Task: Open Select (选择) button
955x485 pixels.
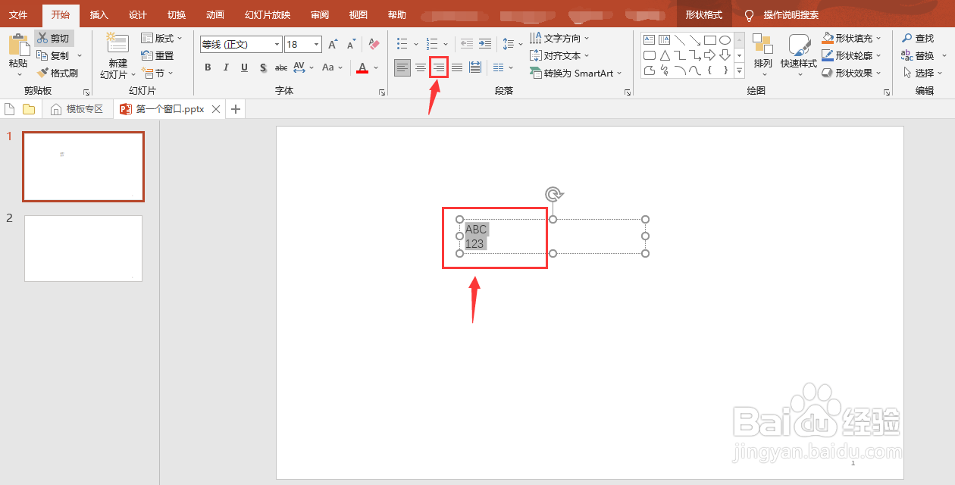Action: point(924,73)
